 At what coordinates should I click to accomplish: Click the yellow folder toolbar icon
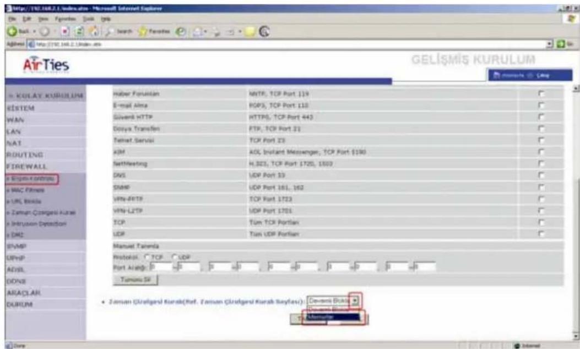pyautogui.click(x=251, y=32)
